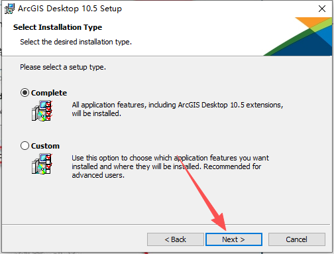Click 'Select the desired installation type.' subtitle
Viewport: 334px width, 254px height.
(76, 42)
